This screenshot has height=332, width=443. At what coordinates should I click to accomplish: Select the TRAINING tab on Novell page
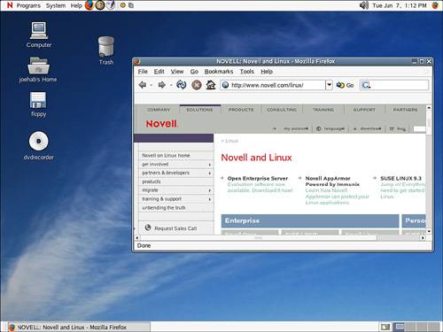(323, 110)
